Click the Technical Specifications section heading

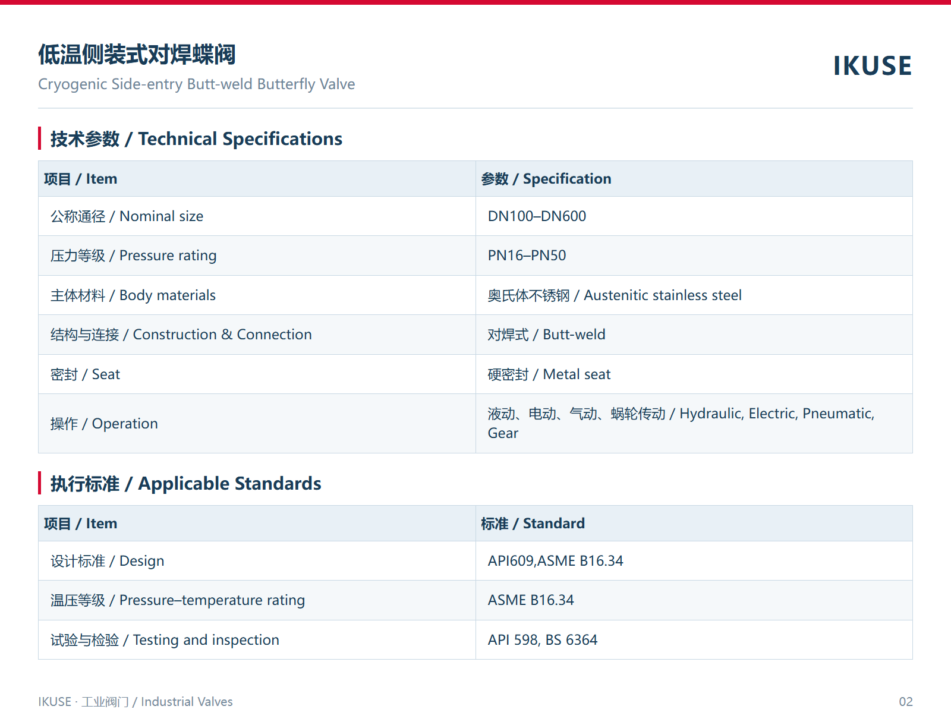[x=196, y=139]
